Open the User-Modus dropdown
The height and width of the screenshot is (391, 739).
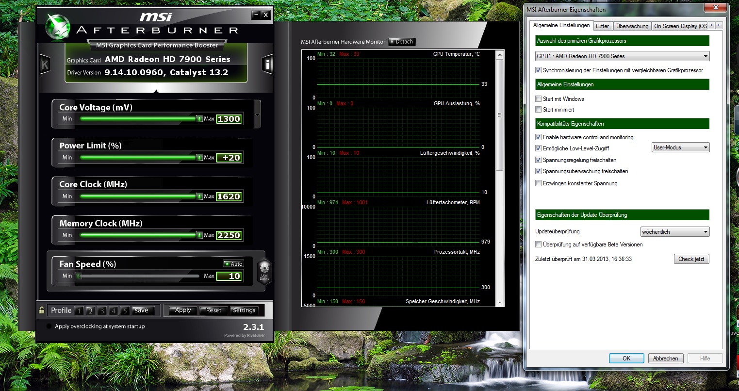pos(681,147)
